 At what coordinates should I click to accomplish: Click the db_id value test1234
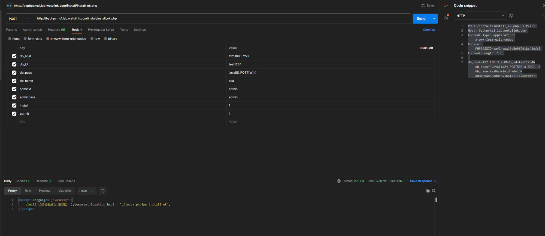[x=235, y=64]
